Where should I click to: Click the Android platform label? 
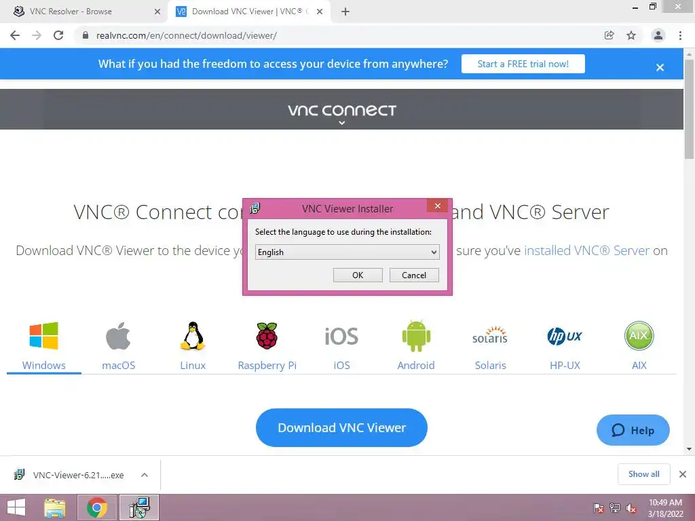pos(416,365)
